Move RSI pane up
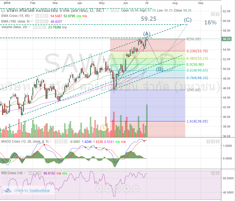 click(213, 173)
